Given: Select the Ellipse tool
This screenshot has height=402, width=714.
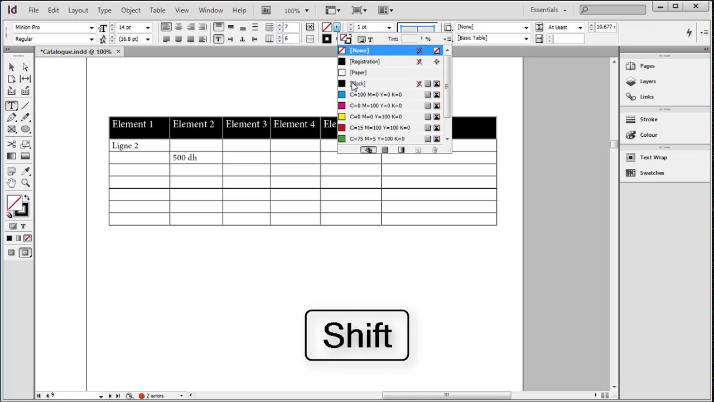Looking at the screenshot, I should pos(26,130).
